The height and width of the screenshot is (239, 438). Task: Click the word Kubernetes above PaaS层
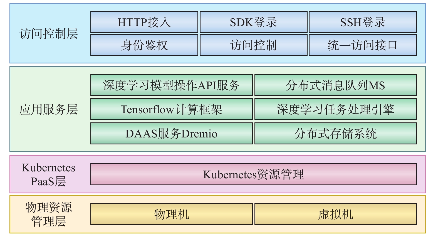tap(48, 168)
